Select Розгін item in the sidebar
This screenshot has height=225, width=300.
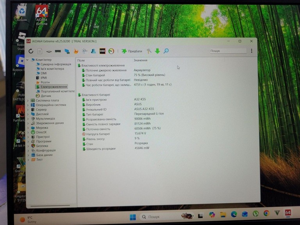pyautogui.click(x=45, y=82)
